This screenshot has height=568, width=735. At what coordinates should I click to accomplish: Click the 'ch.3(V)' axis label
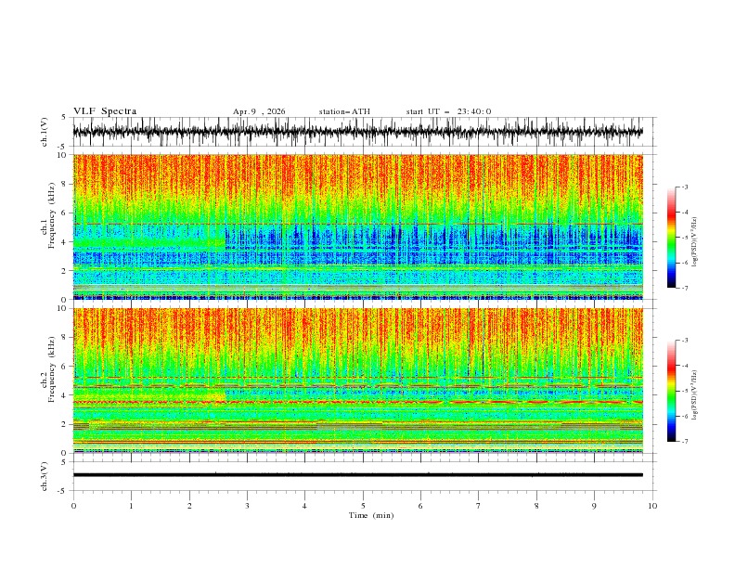[x=45, y=476]
